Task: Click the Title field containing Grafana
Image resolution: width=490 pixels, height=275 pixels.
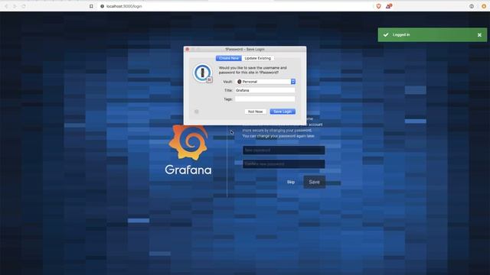Action: [x=265, y=90]
